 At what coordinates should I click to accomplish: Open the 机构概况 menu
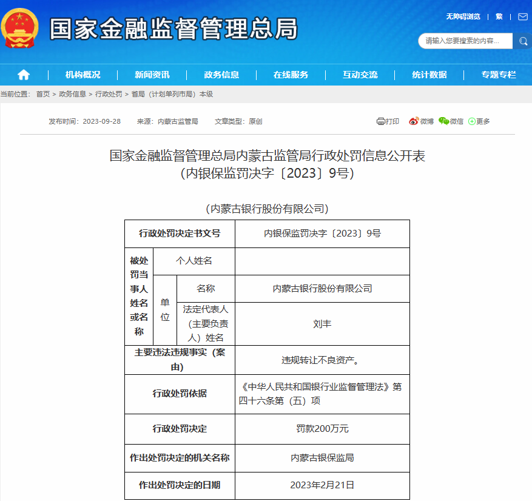click(83, 75)
